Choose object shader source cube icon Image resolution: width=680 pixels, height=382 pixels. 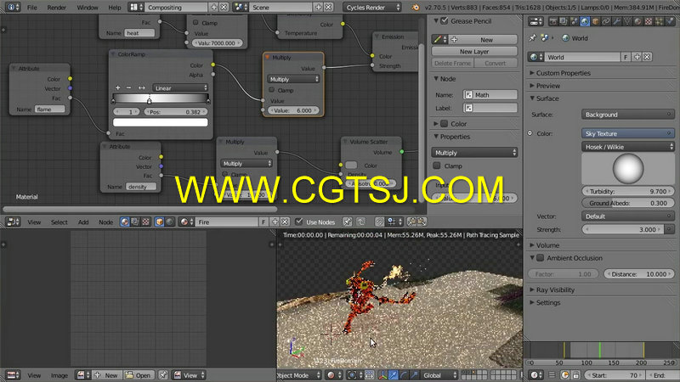(x=159, y=222)
